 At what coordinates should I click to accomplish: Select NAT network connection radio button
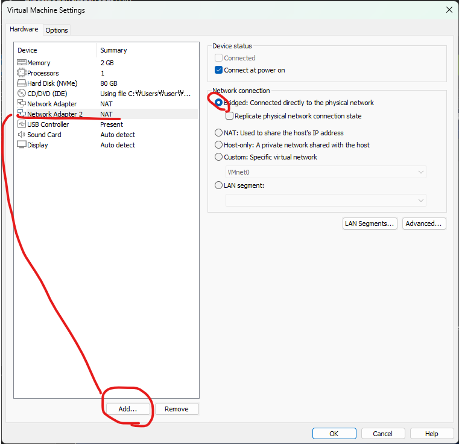(x=218, y=132)
